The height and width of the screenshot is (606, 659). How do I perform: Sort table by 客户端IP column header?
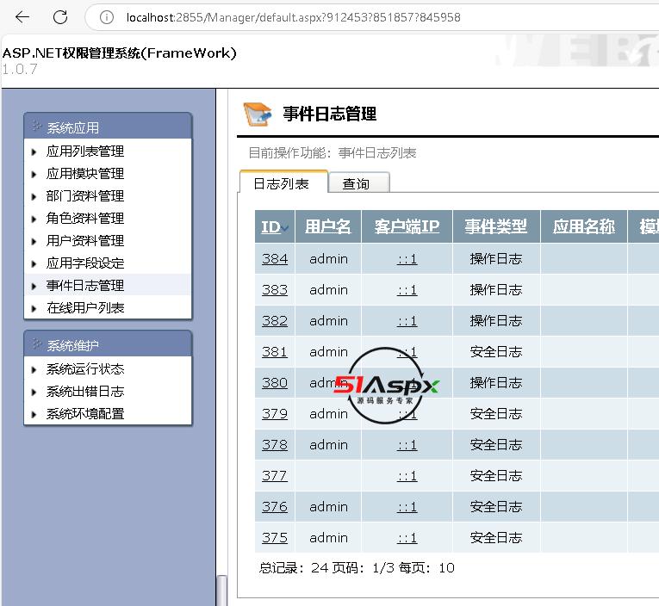[407, 226]
